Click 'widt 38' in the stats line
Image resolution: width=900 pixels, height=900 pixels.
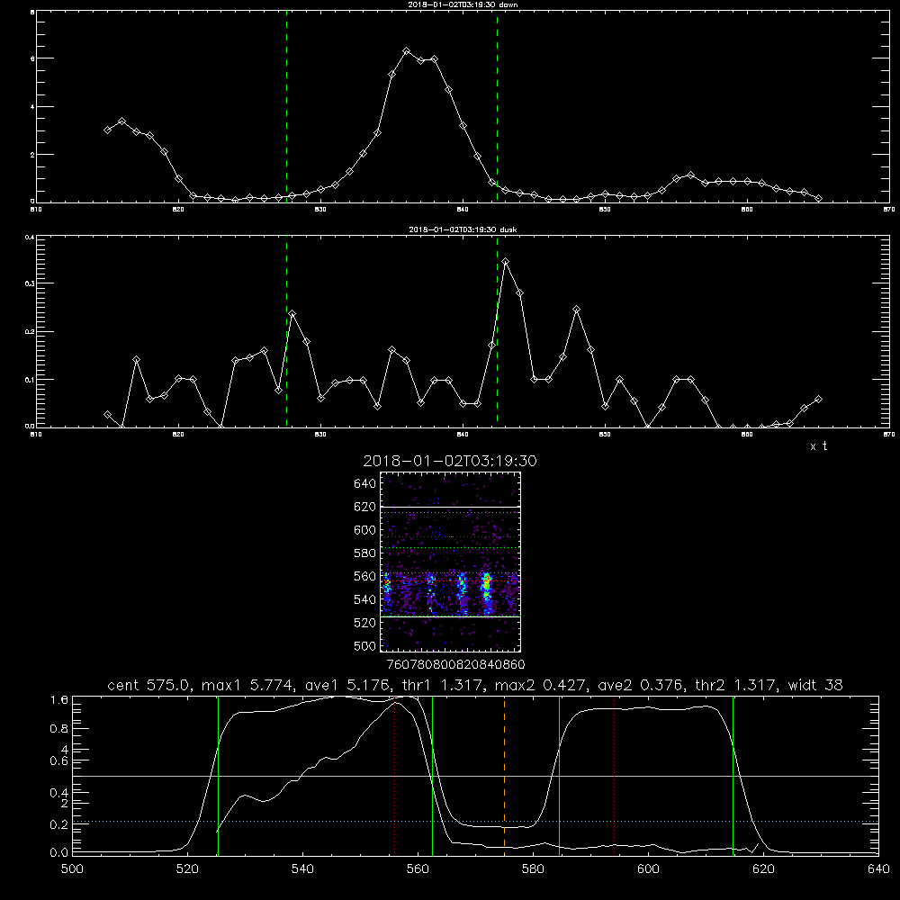(x=815, y=685)
